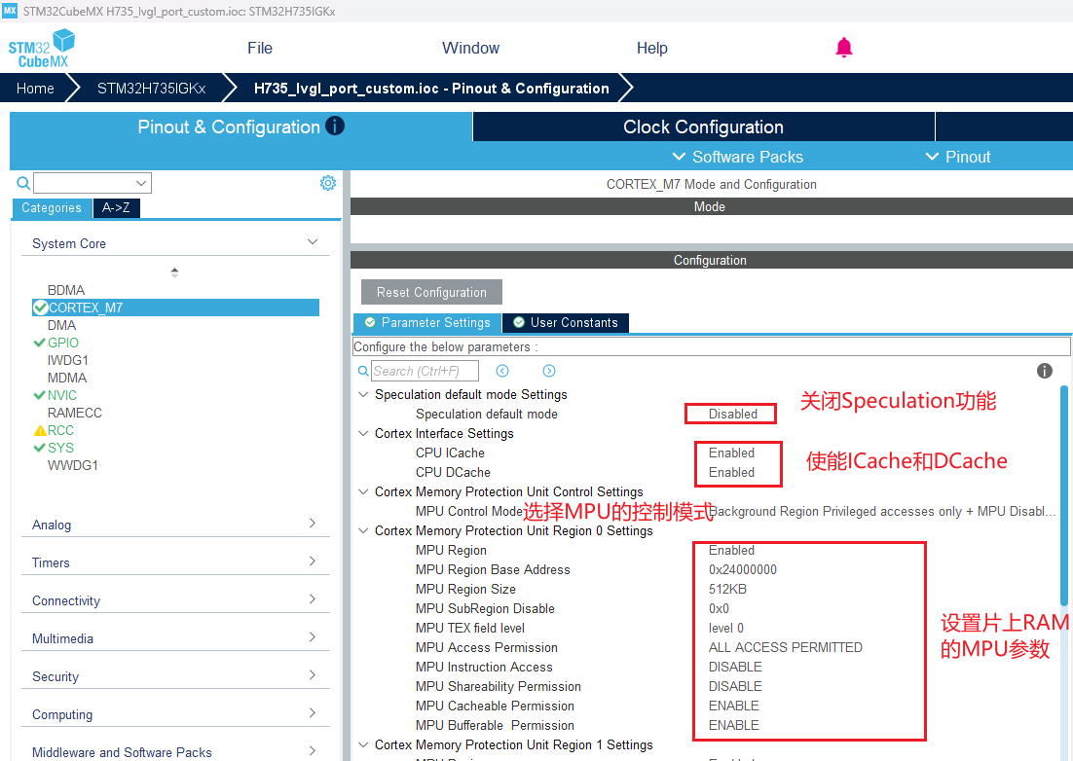1073x761 pixels.
Task: Click the sort arrows icon under System Core
Action: point(174,272)
